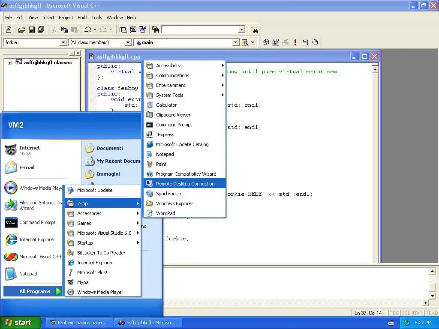Expand the Communications submenu
Image resolution: width=439 pixels, height=329 pixels.
tap(184, 75)
